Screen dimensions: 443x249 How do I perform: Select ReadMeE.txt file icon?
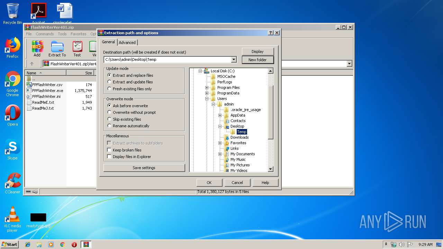pyautogui.click(x=29, y=102)
